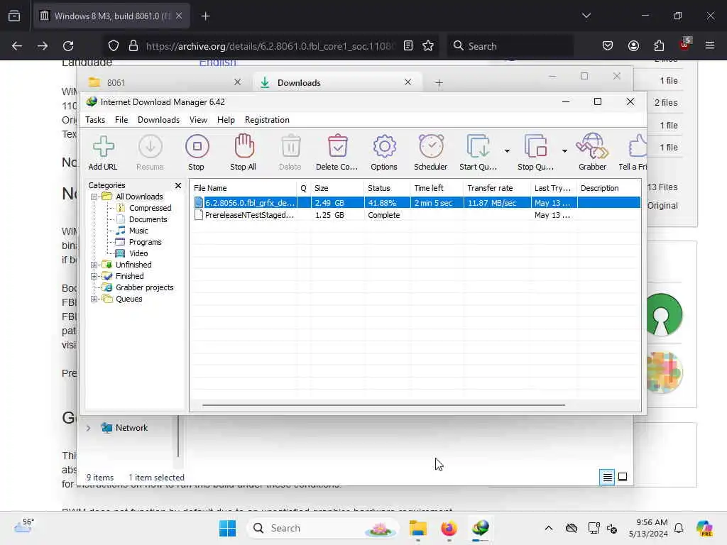The image size is (727, 545).
Task: Open the Scheduler clock icon
Action: click(x=431, y=152)
